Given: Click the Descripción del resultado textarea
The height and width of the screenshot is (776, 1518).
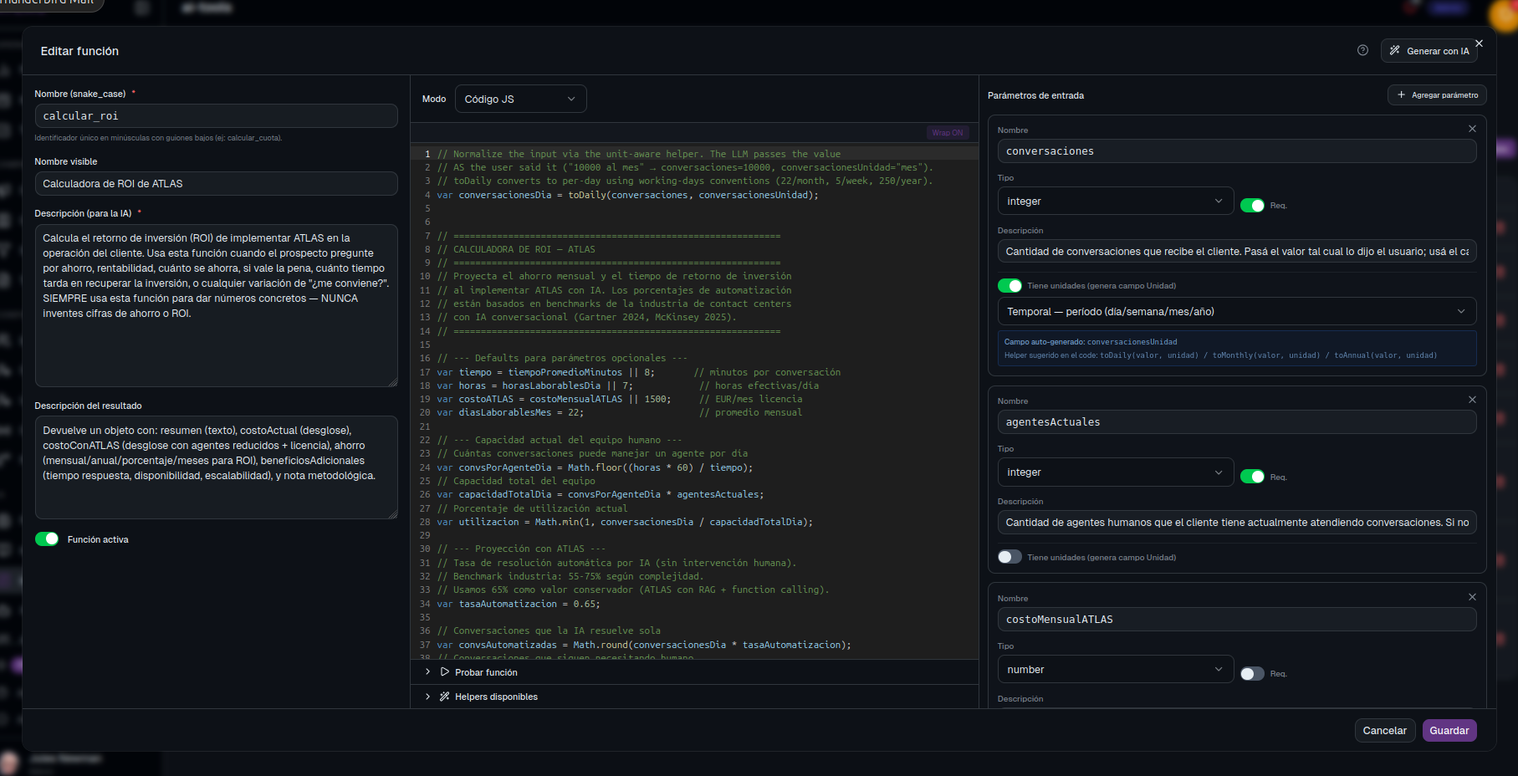Looking at the screenshot, I should click(216, 467).
